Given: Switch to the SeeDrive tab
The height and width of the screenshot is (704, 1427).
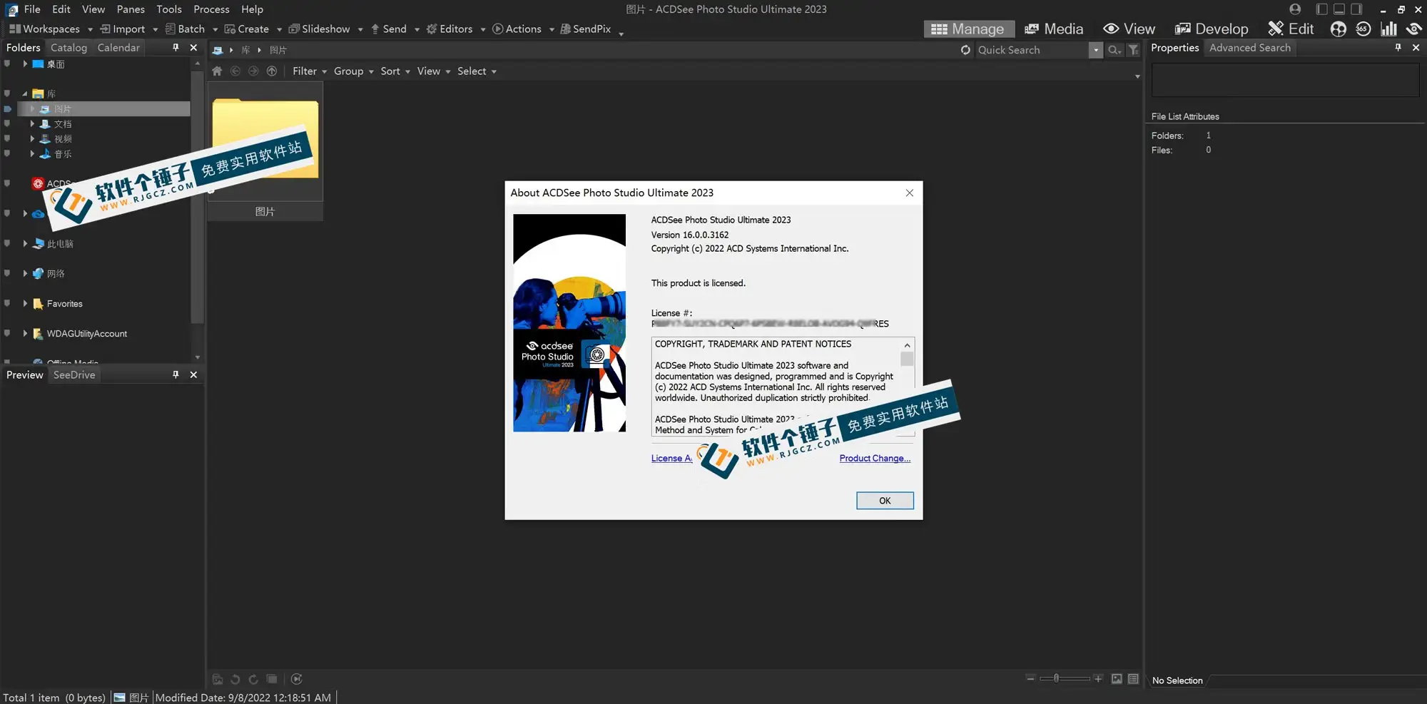Looking at the screenshot, I should (74, 374).
